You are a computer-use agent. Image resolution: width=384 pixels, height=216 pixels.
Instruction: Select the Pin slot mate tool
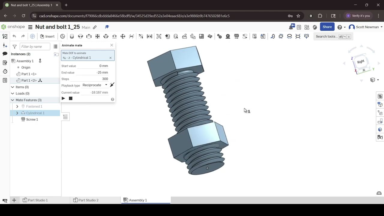point(114,36)
